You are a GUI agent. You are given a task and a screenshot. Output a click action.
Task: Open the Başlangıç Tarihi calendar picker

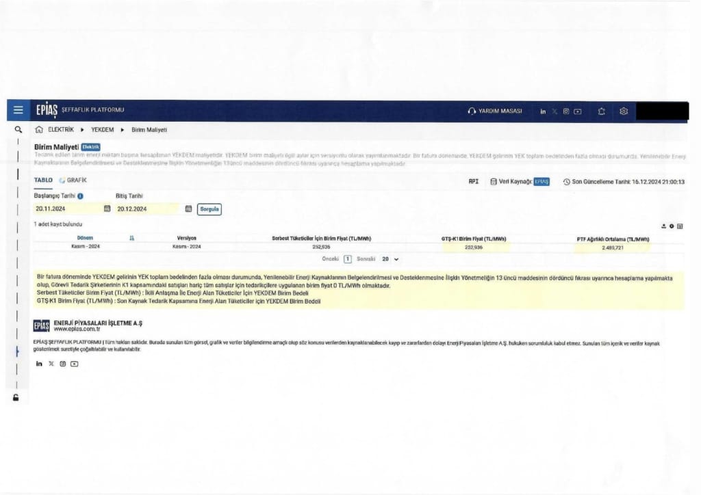(x=107, y=209)
